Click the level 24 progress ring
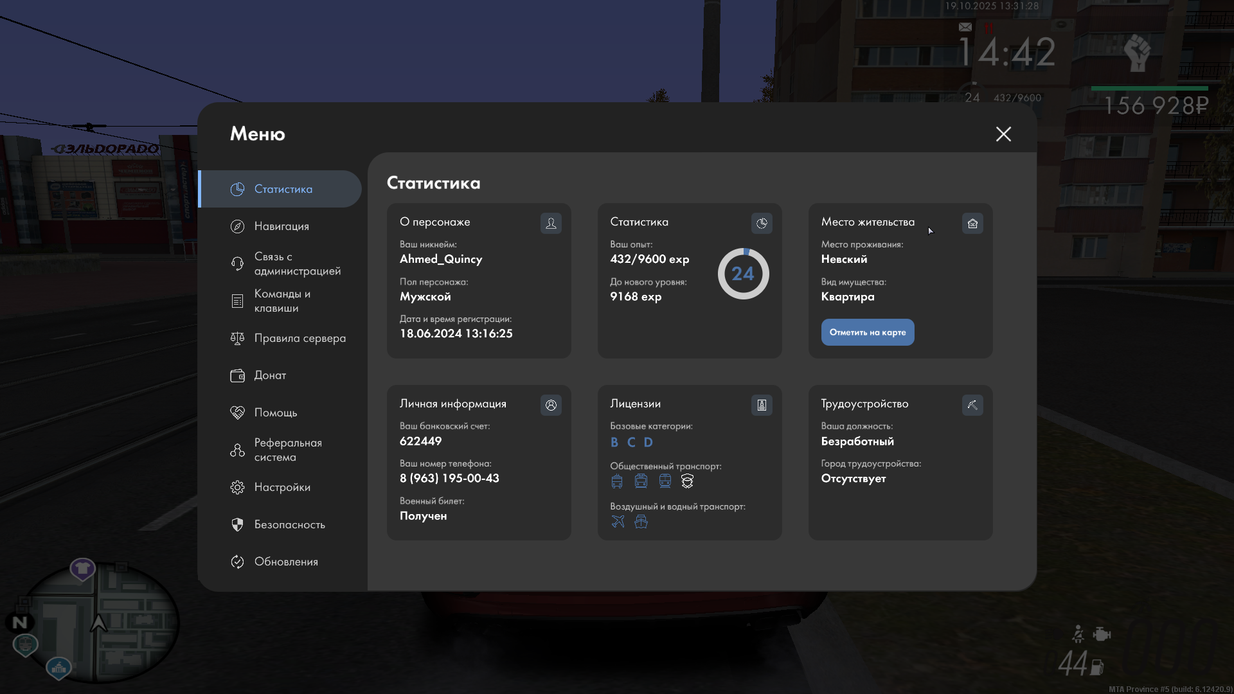Image resolution: width=1234 pixels, height=694 pixels. [743, 274]
